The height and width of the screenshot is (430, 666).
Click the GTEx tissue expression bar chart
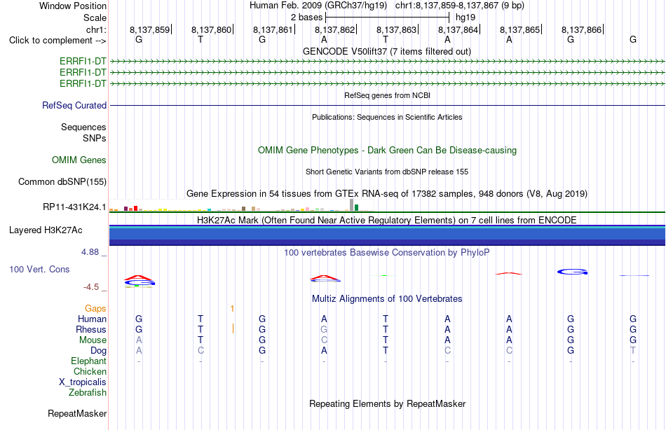tap(241, 205)
